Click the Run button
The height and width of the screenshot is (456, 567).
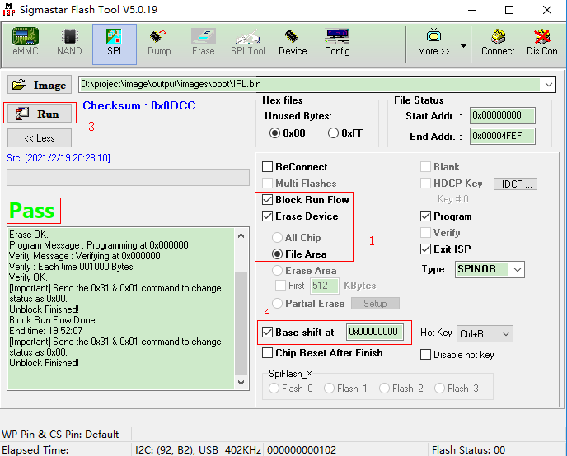[40, 114]
